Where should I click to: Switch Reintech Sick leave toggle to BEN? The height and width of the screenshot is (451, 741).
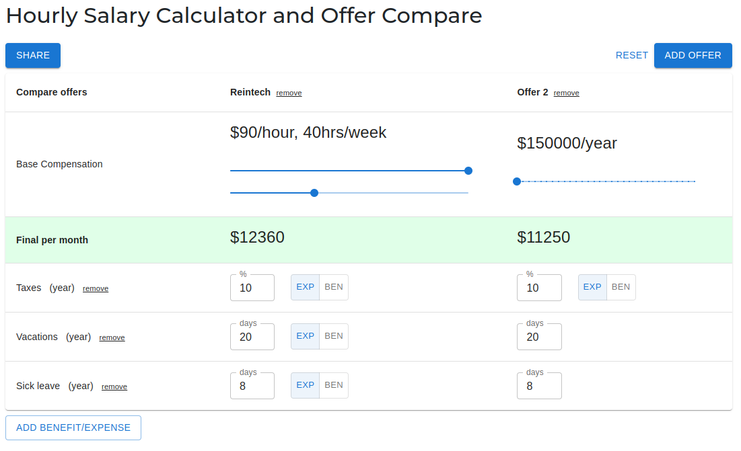333,385
